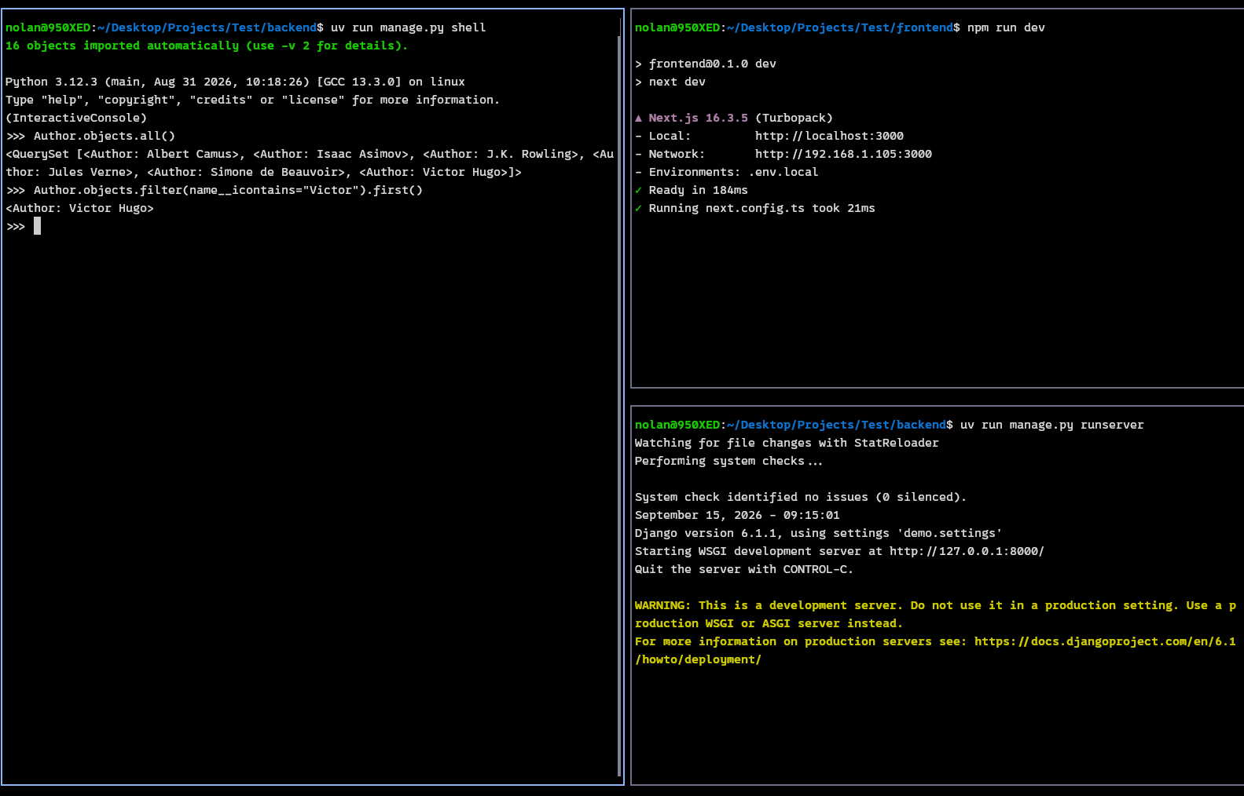Screen dimensions: 1244x796
Task: Click the 'Django version 6.1.1' line
Action: [x=818, y=533]
